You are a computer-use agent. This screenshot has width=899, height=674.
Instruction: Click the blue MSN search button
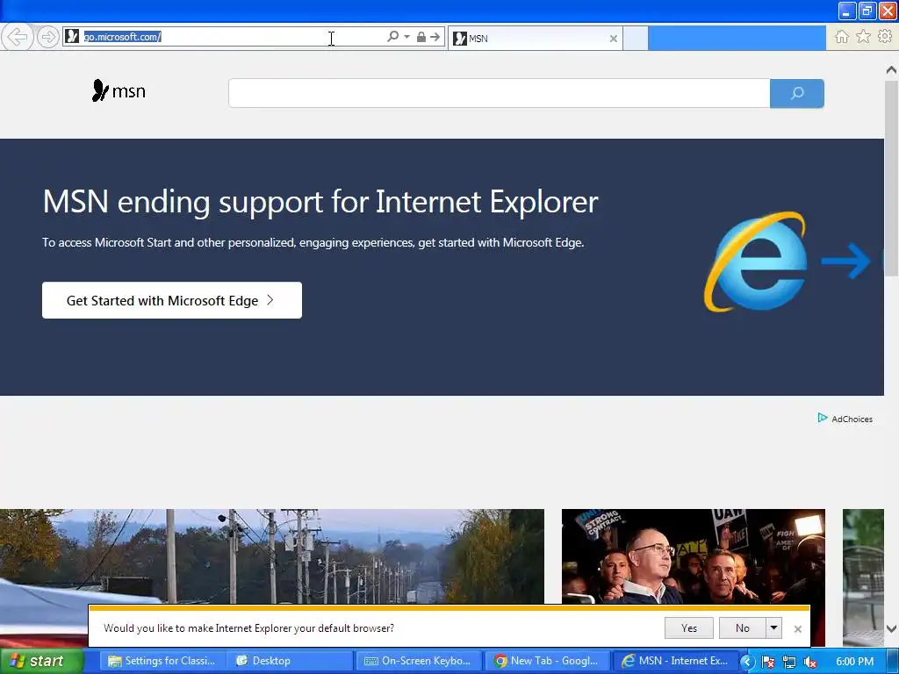pos(797,93)
